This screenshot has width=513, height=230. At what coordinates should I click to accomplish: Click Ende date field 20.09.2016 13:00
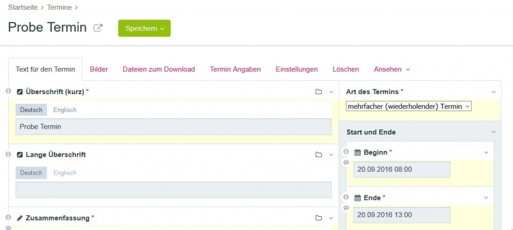coord(402,215)
